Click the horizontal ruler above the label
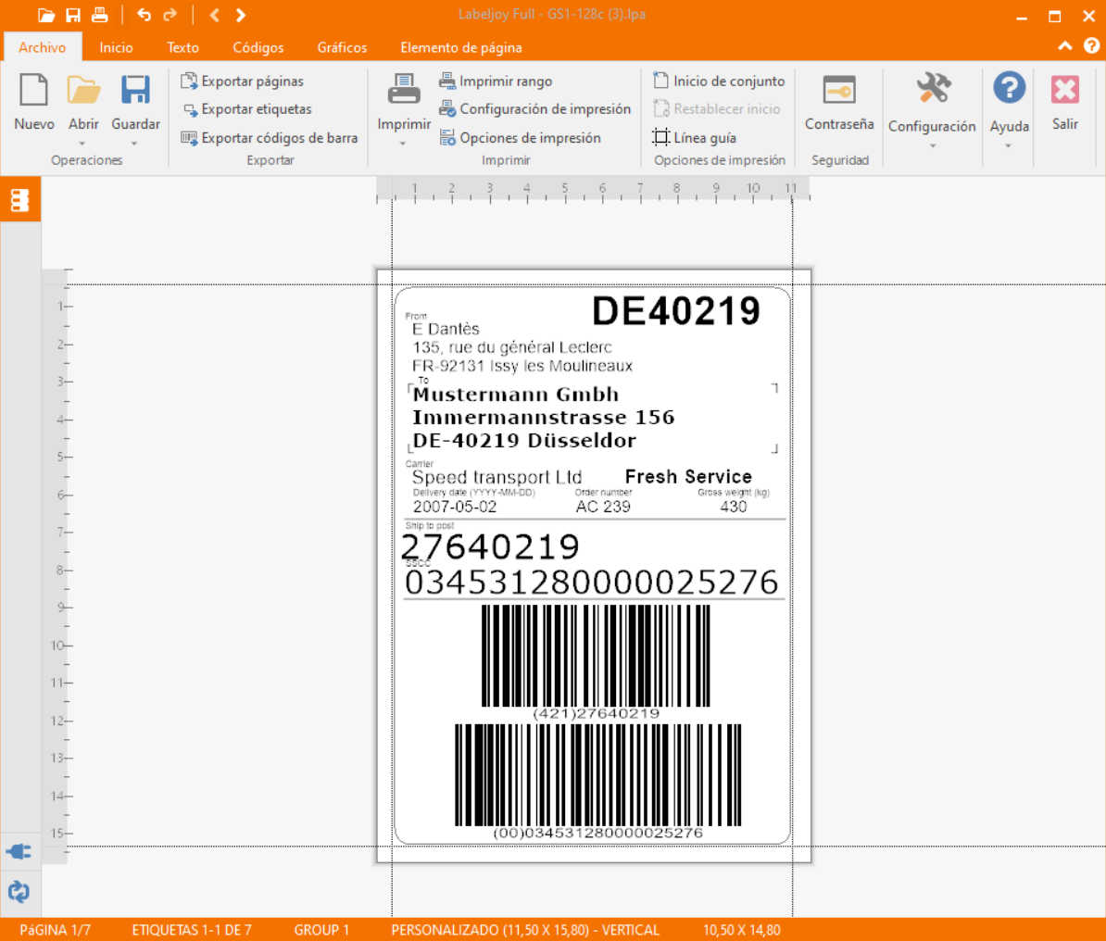This screenshot has width=1106, height=941. 593,191
